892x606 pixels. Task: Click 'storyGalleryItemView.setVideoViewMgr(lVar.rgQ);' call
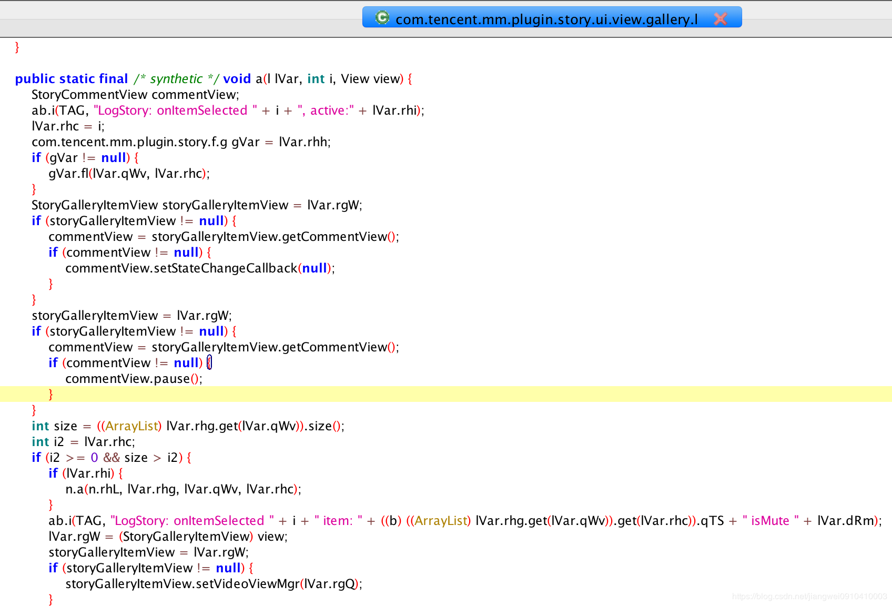pos(214,584)
